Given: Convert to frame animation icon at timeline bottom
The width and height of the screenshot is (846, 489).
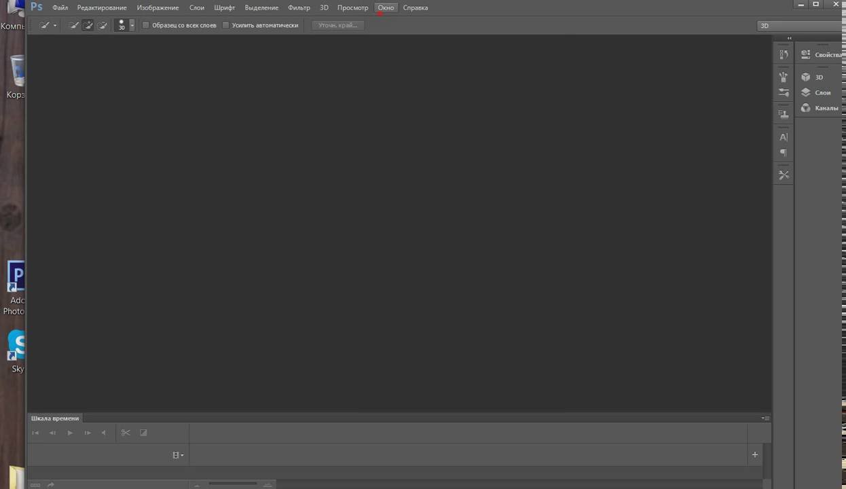Looking at the screenshot, I should coord(35,485).
